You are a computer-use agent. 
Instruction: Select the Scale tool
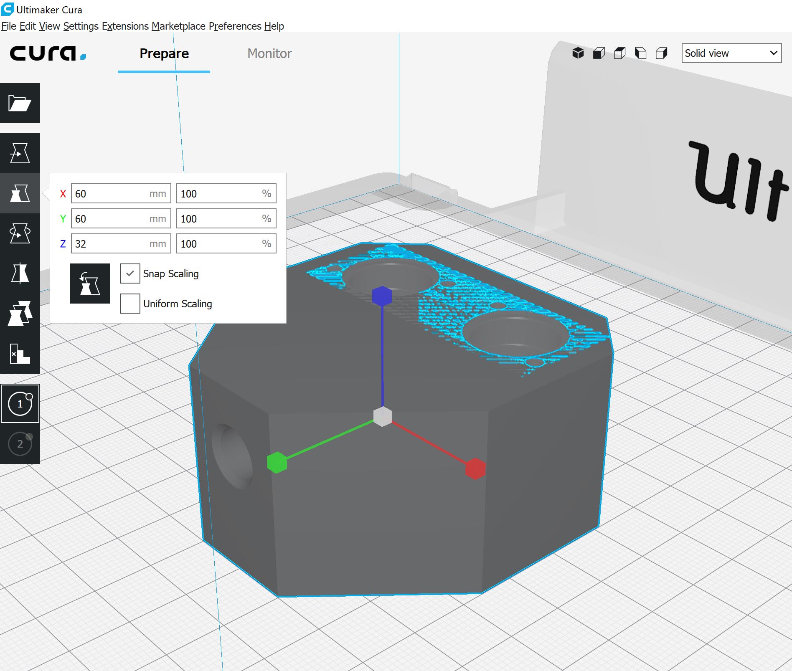(20, 193)
